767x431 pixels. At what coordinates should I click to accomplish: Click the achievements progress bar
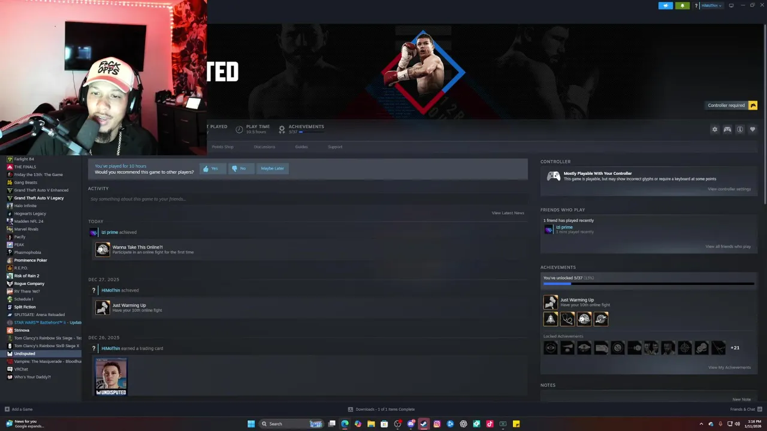(x=648, y=284)
